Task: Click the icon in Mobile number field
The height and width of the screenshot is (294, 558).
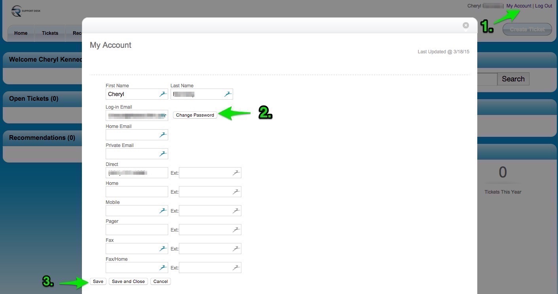Action: point(163,211)
